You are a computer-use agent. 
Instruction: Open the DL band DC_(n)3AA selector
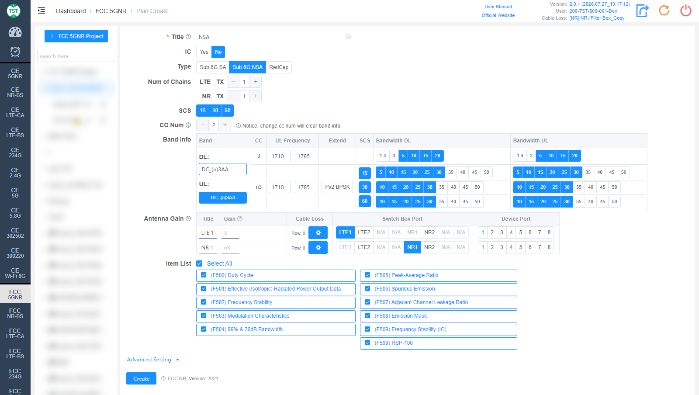tap(223, 170)
